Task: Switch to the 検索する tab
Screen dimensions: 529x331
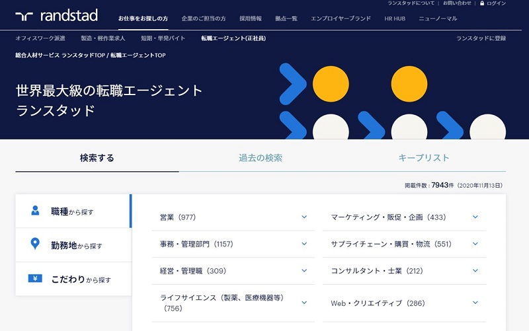Action: click(x=97, y=158)
